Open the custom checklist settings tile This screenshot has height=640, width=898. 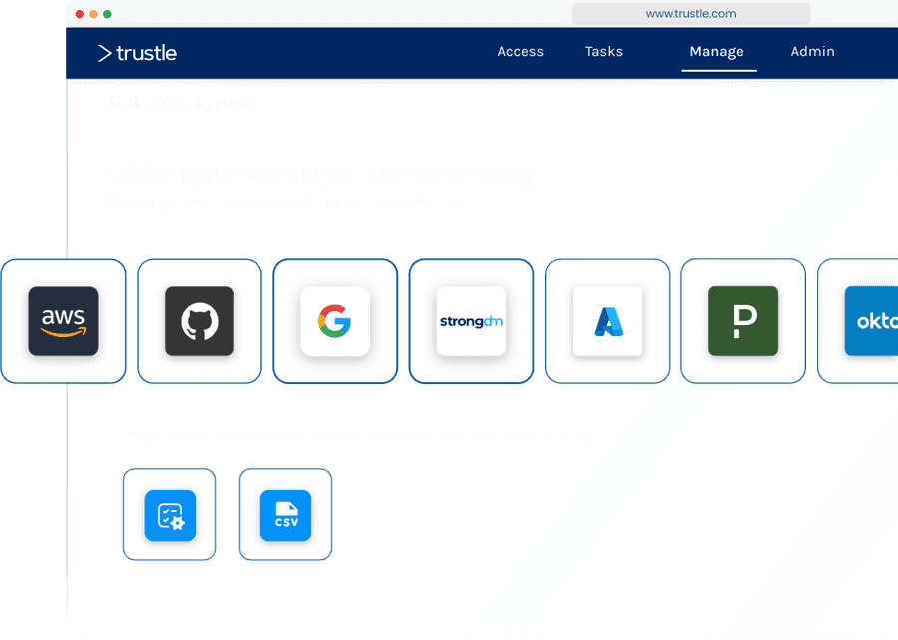[x=169, y=514]
